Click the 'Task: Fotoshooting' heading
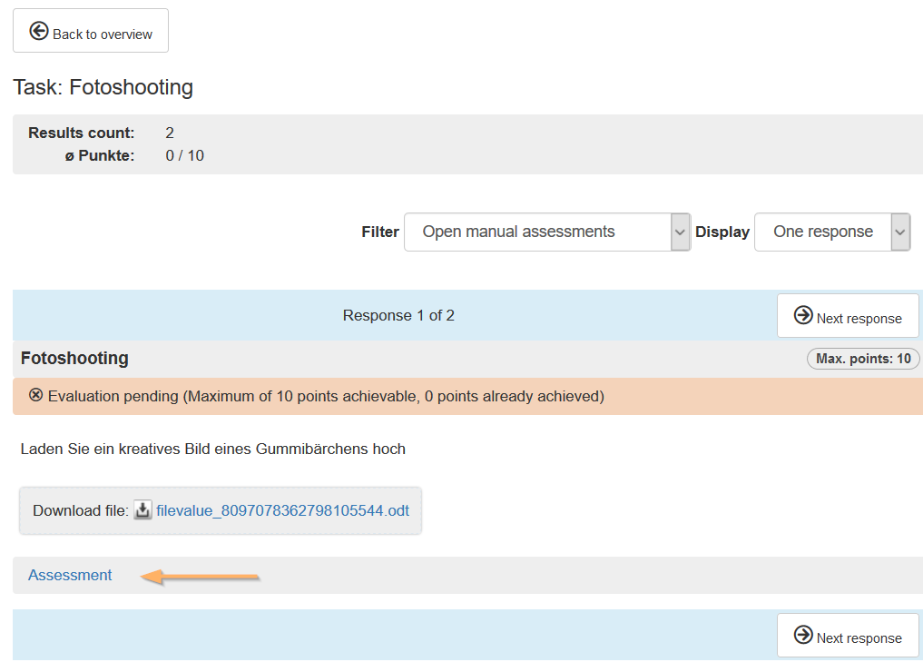The width and height of the screenshot is (923, 662). (x=103, y=87)
